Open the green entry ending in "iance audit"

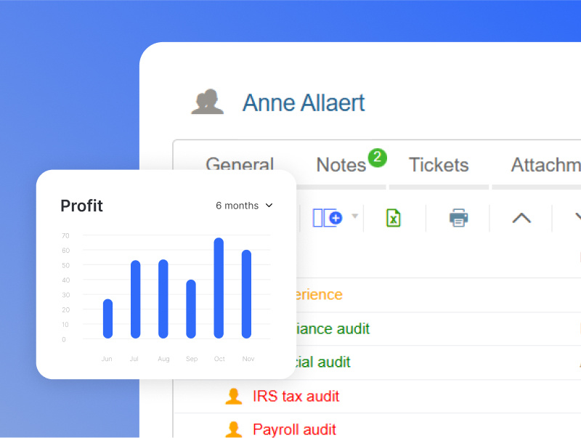333,329
